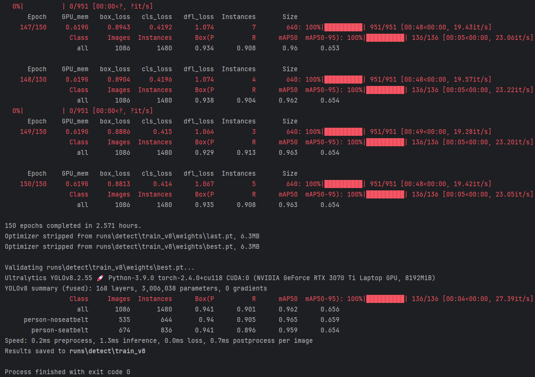Click the person-noseatbelt class row label

56,320
